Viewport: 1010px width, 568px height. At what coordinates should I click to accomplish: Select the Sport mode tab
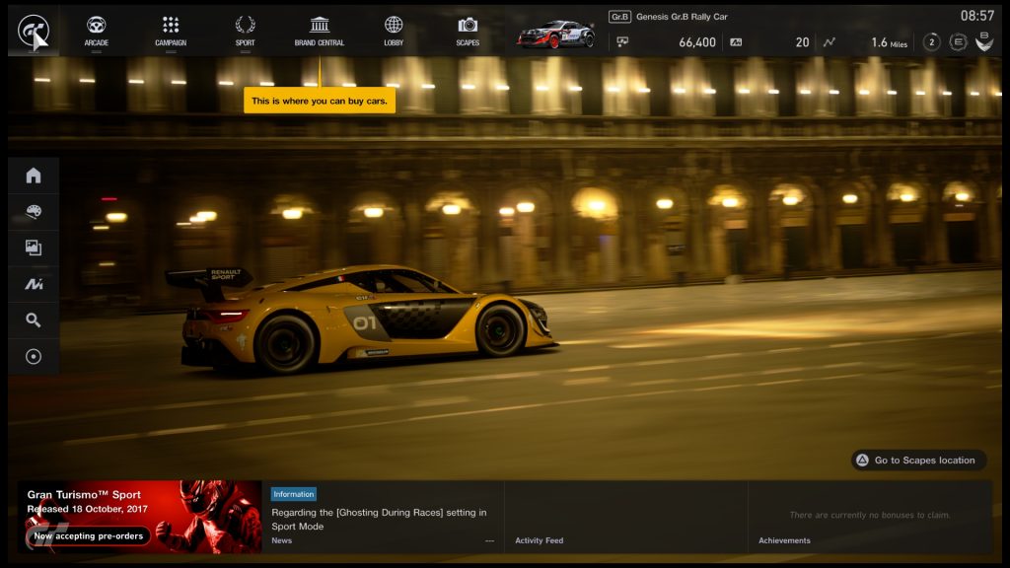point(245,31)
